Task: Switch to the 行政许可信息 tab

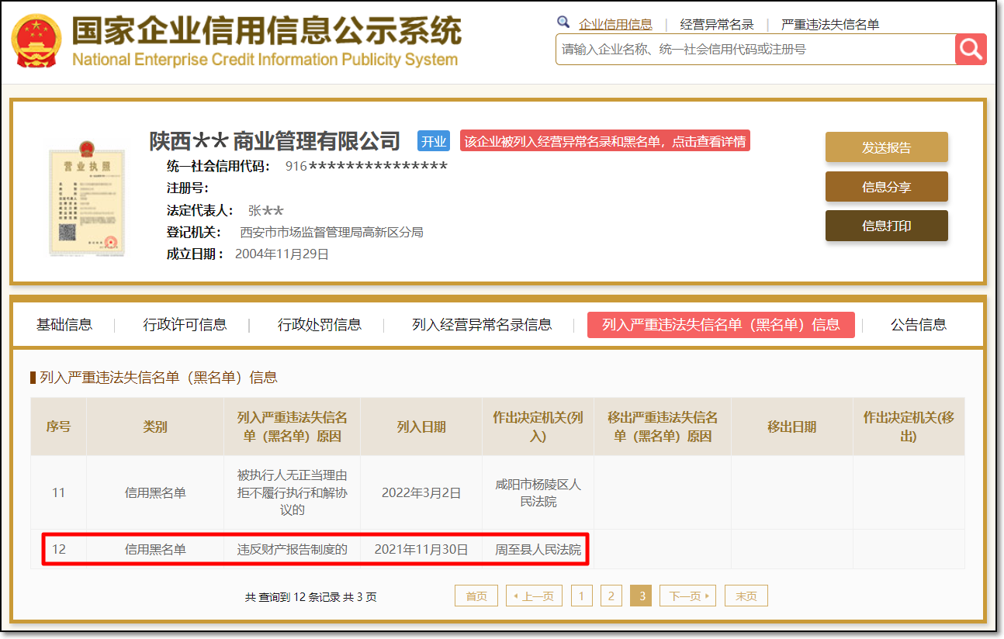Action: tap(185, 325)
